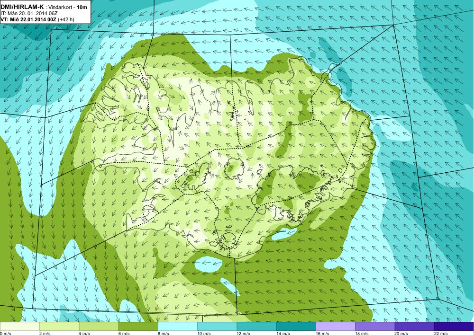This screenshot has height=336, width=474.
Task: Click the '10 m/s' legend label
Action: [204, 333]
